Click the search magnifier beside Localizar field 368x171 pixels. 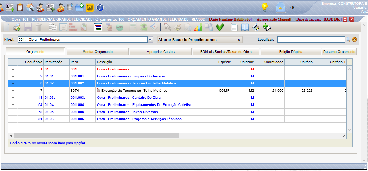coord(348,39)
